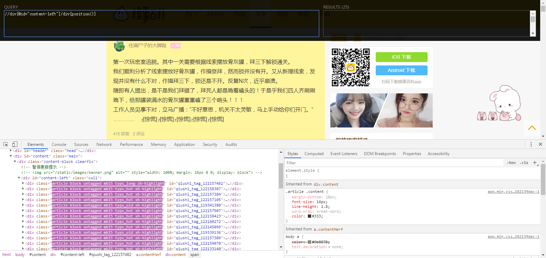
Task: Toggle the .cls class editor button
Action: coord(524,163)
